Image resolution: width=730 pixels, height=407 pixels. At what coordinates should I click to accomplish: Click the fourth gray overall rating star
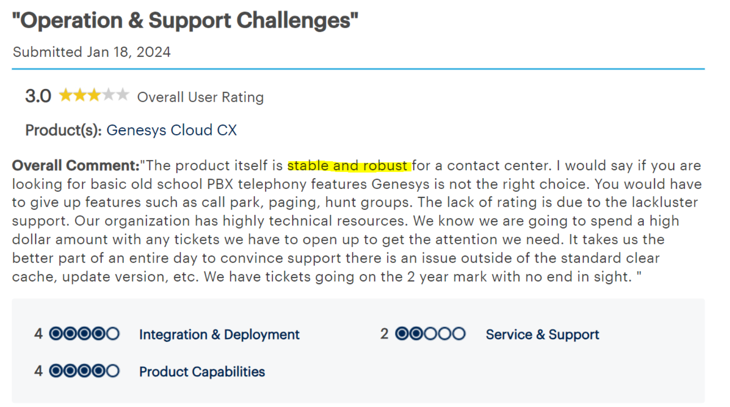pos(109,95)
